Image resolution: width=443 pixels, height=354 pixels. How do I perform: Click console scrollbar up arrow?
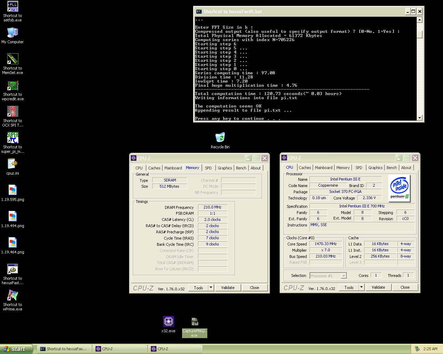point(419,20)
